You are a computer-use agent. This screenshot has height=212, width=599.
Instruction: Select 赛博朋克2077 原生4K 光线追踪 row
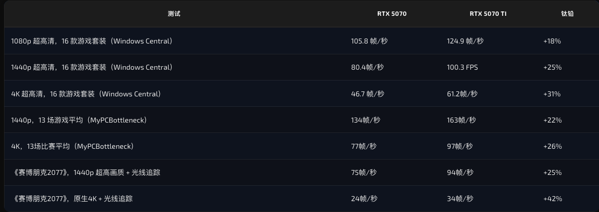point(299,199)
